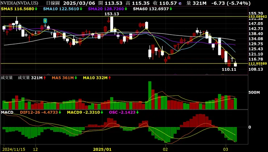Click the latest candle above 110.11
The image size is (268, 152).
click(x=235, y=64)
